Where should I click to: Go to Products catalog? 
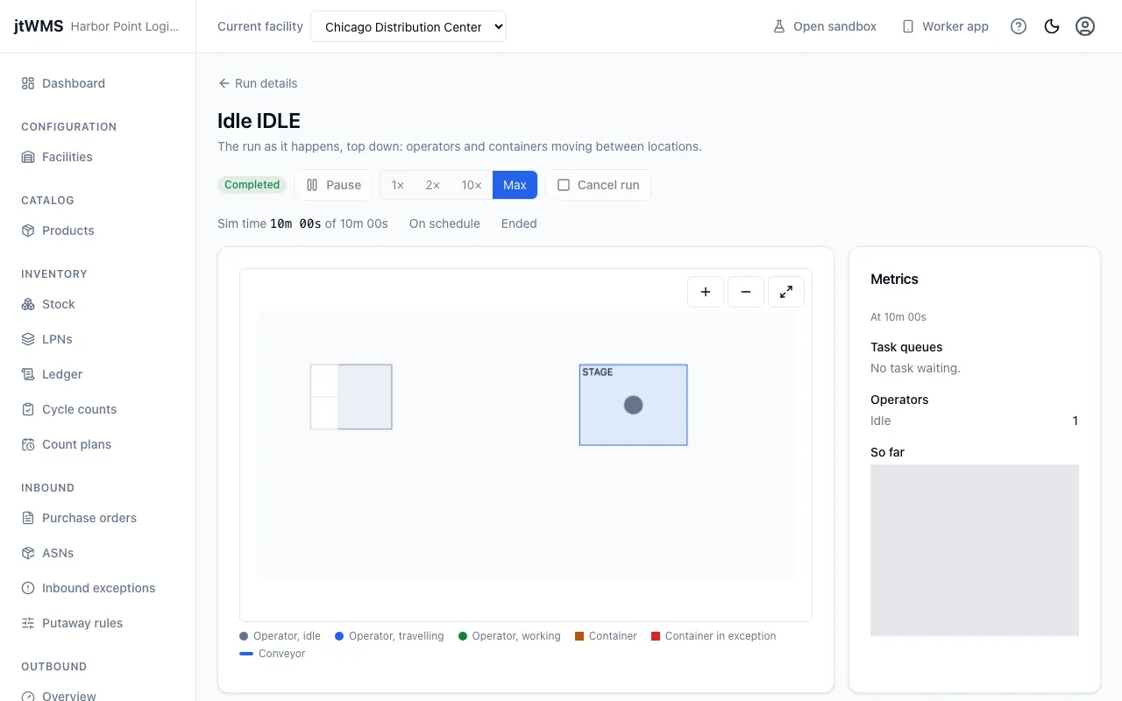[58, 230]
